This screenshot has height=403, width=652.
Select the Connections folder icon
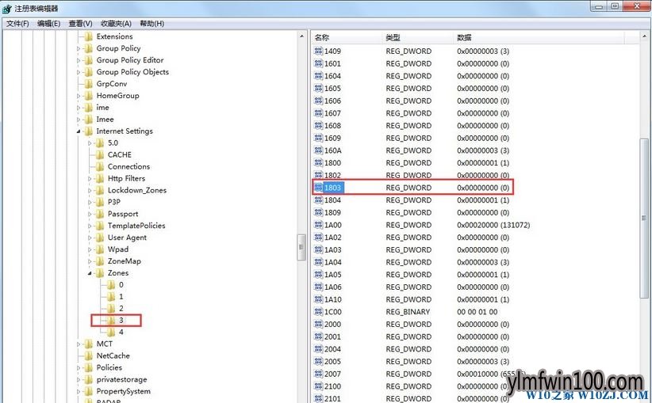99,166
